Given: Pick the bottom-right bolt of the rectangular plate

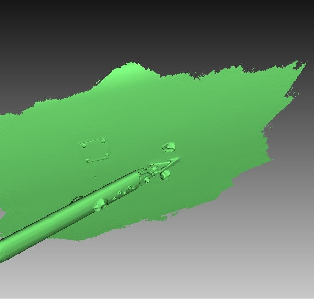Looking at the screenshot, I should (107, 154).
